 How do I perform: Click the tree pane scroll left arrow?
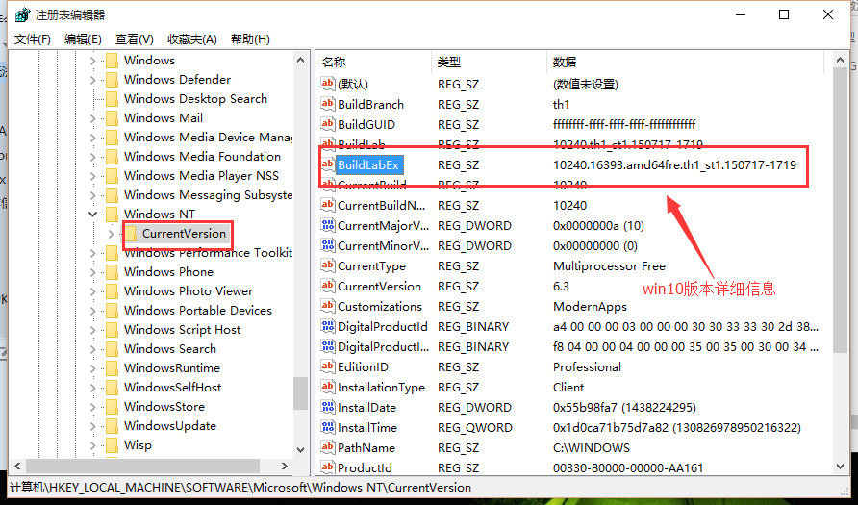[17, 467]
